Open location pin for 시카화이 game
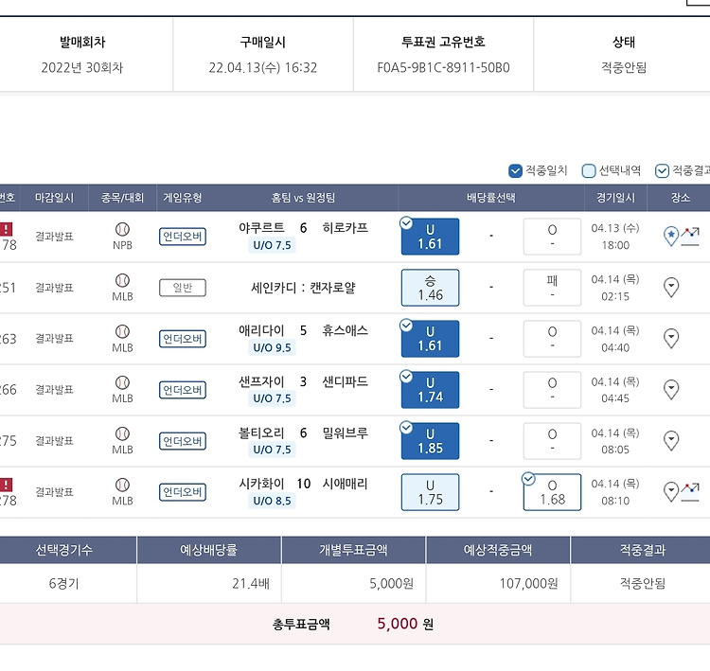710x671 pixels. 670,492
